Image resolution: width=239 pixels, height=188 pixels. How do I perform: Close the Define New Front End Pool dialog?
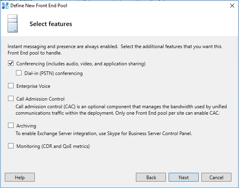click(x=232, y=6)
